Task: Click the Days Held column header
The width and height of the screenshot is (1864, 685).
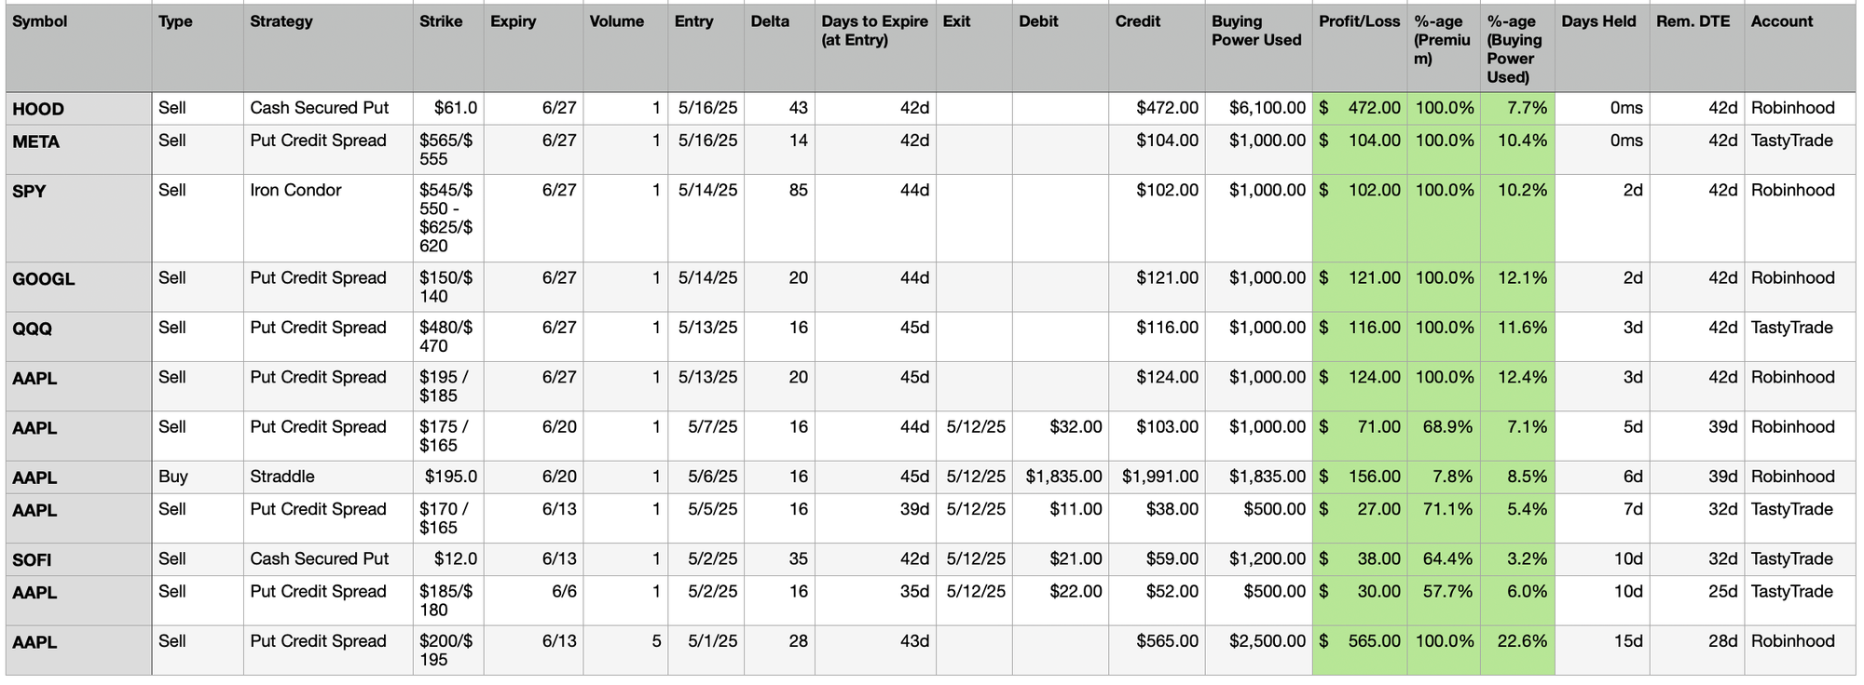Action: pyautogui.click(x=1602, y=47)
